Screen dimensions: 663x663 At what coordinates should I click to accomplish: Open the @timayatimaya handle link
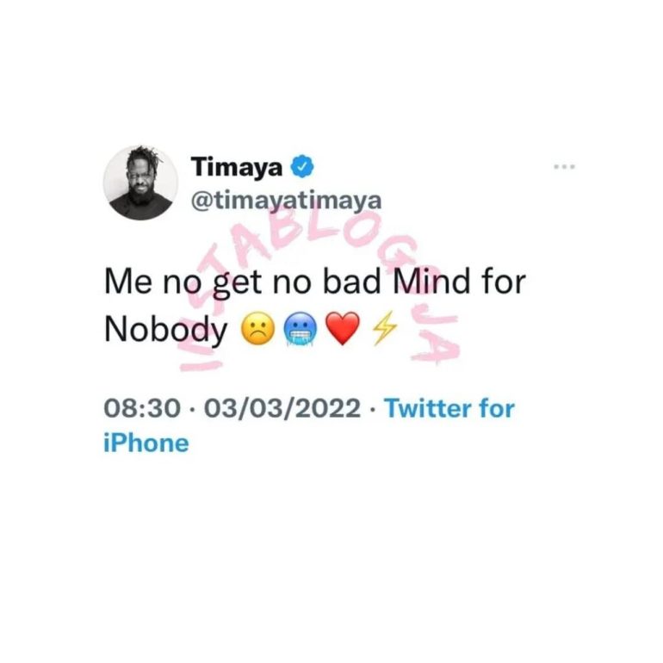tap(286, 201)
